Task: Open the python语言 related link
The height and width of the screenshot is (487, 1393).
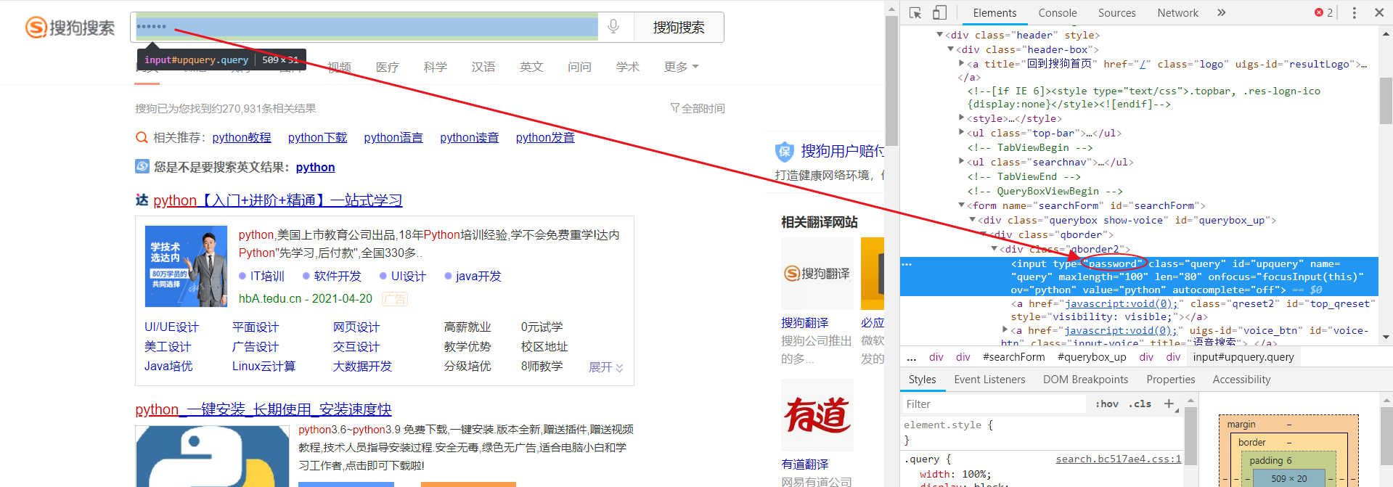Action: [x=393, y=137]
